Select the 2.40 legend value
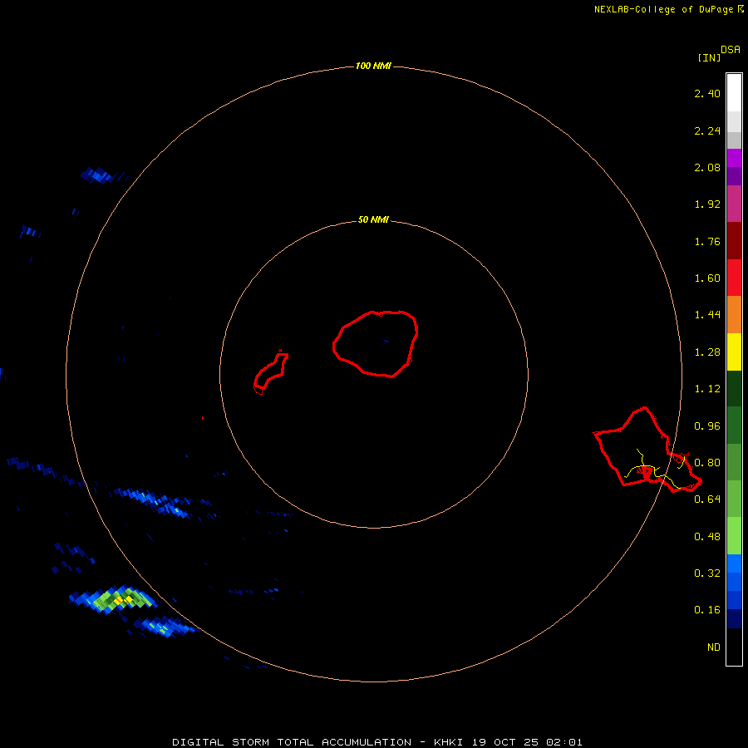The width and height of the screenshot is (748, 748). coord(707,93)
